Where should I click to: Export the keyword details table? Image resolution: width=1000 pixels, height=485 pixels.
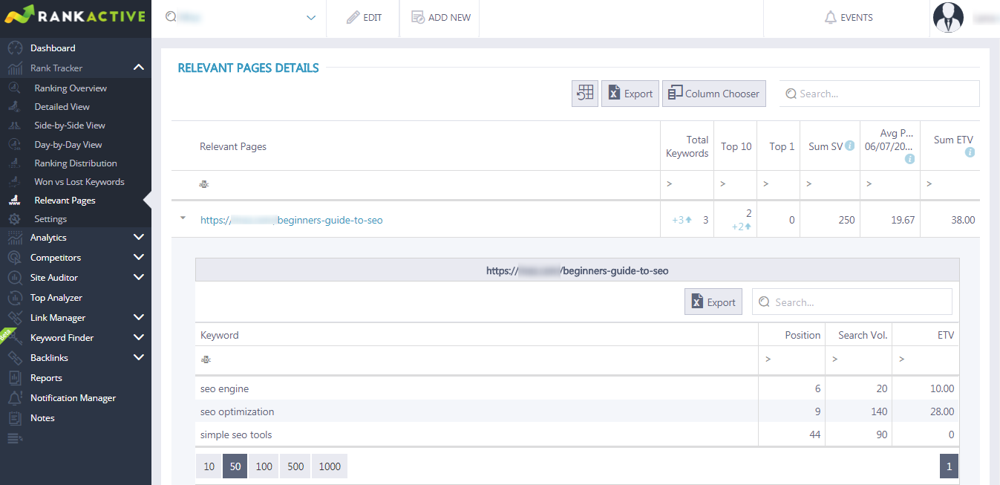click(x=713, y=302)
